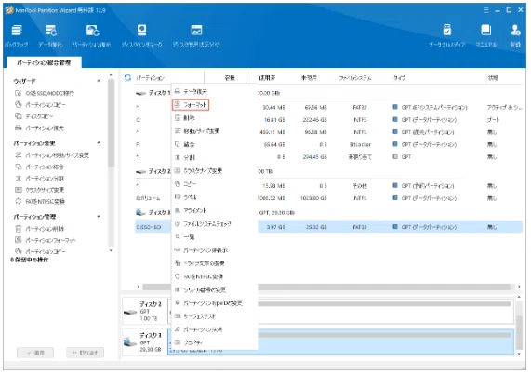
Task: Select データ復元 from the context menu
Action: coord(191,92)
